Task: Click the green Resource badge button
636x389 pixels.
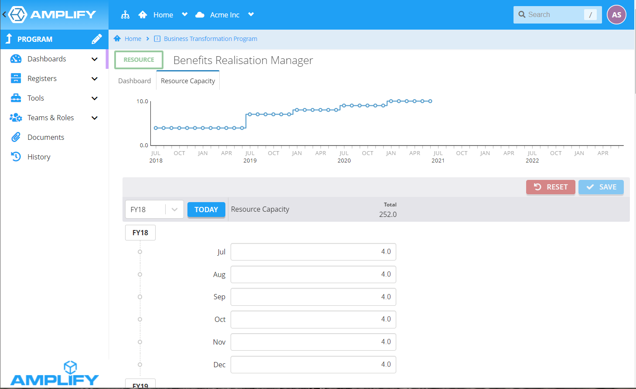Action: click(139, 60)
